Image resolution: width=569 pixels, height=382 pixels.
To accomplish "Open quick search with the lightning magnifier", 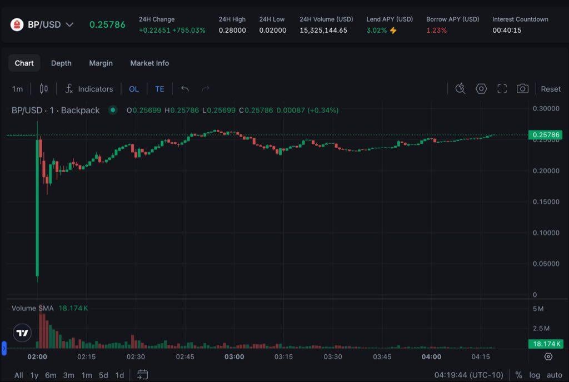I will coord(460,89).
